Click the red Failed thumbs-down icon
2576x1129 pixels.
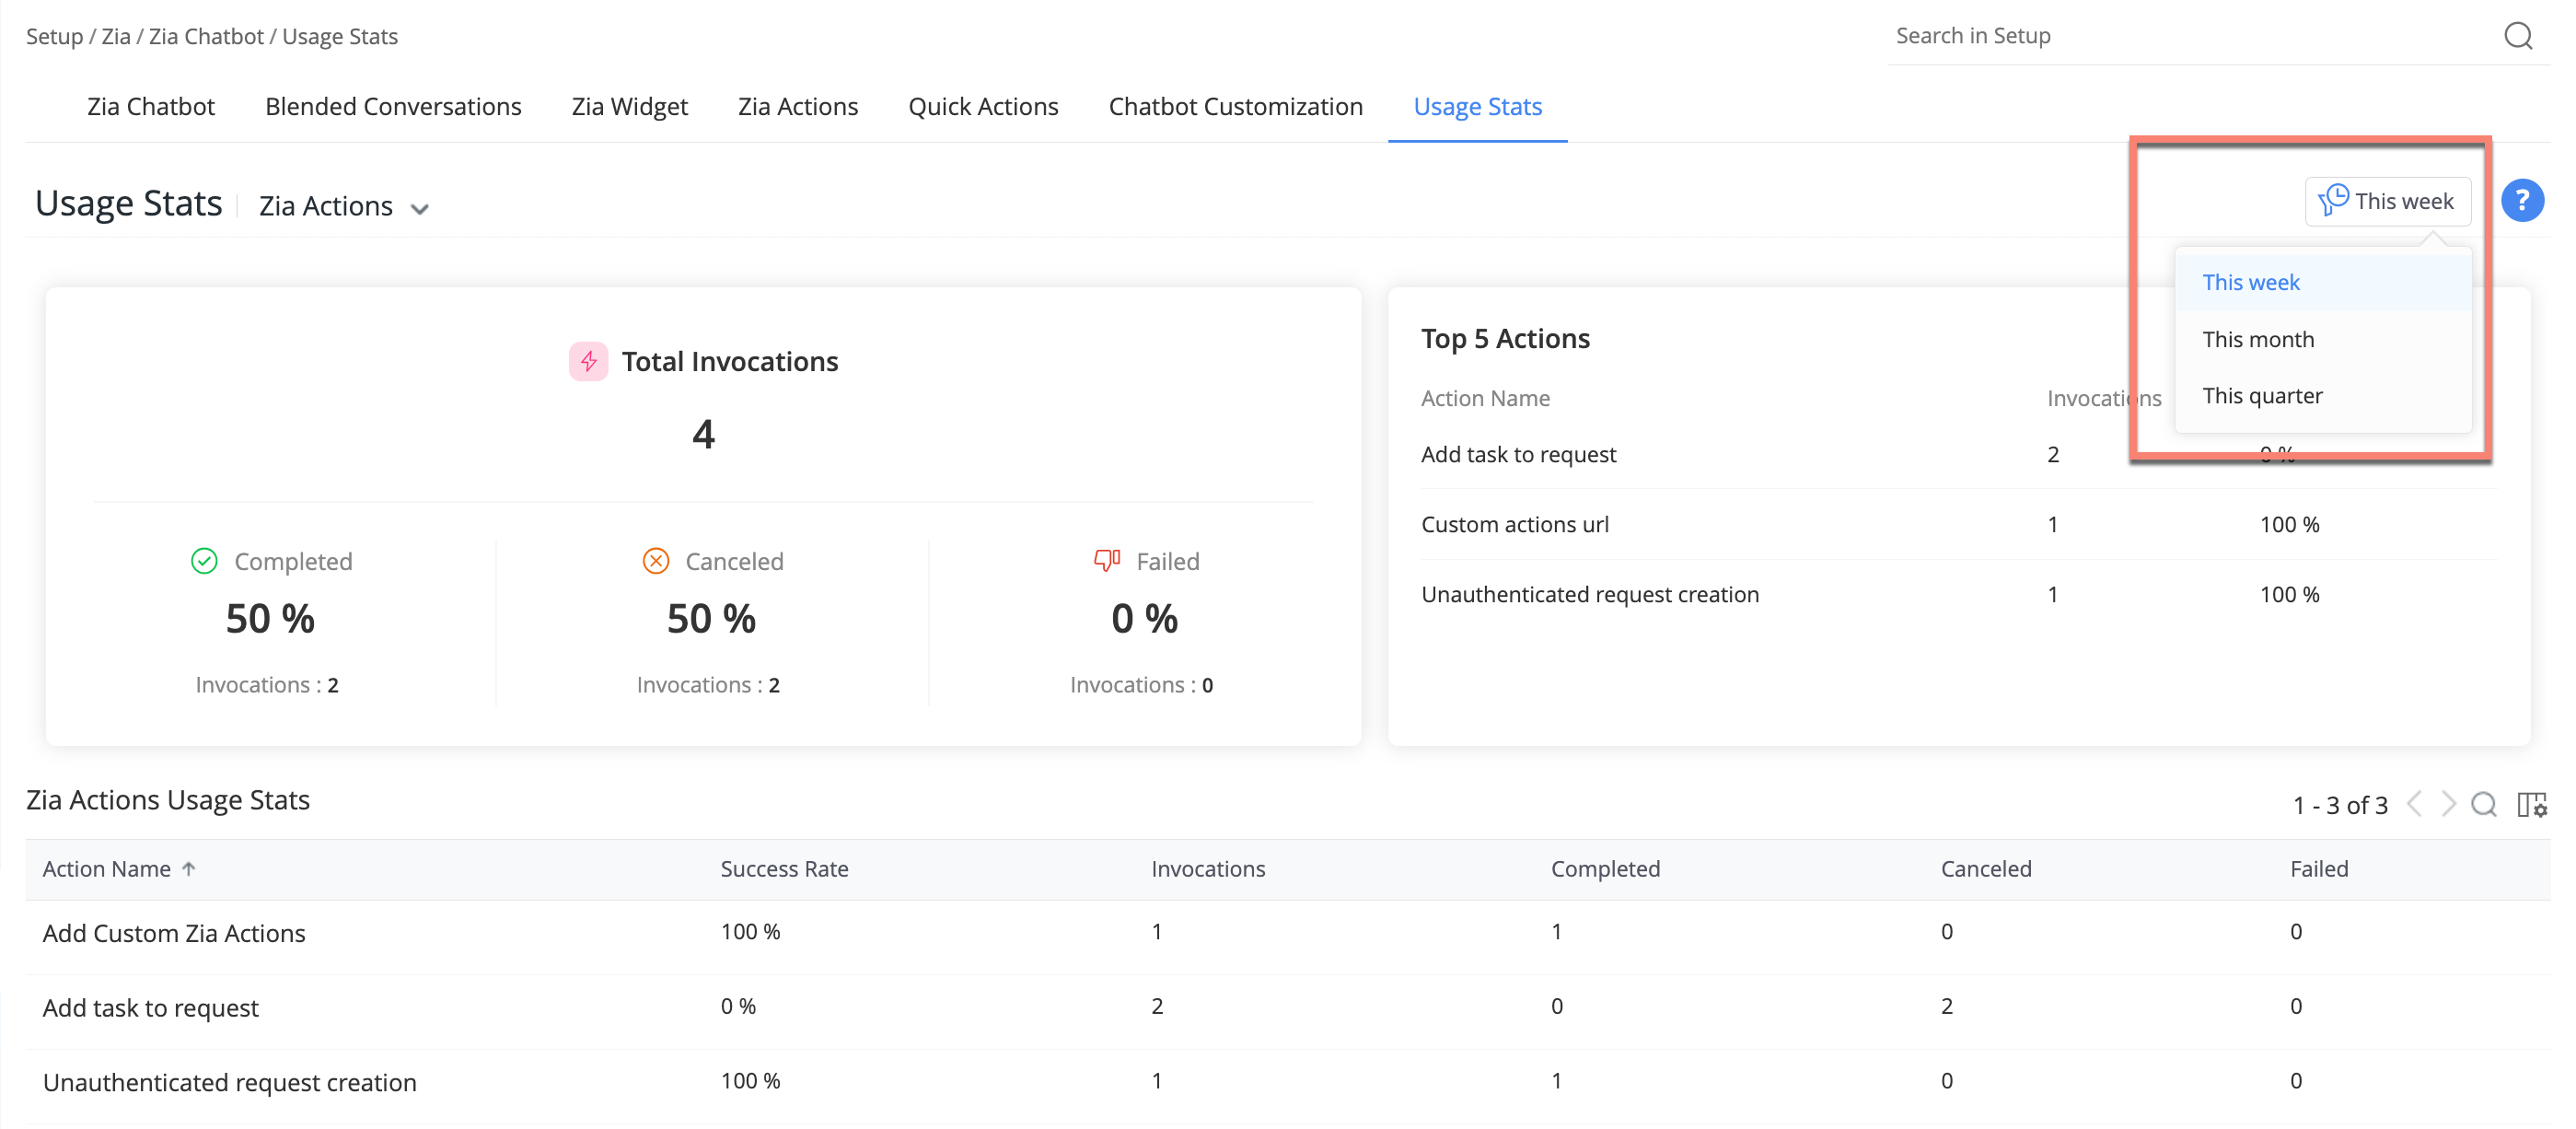tap(1106, 561)
